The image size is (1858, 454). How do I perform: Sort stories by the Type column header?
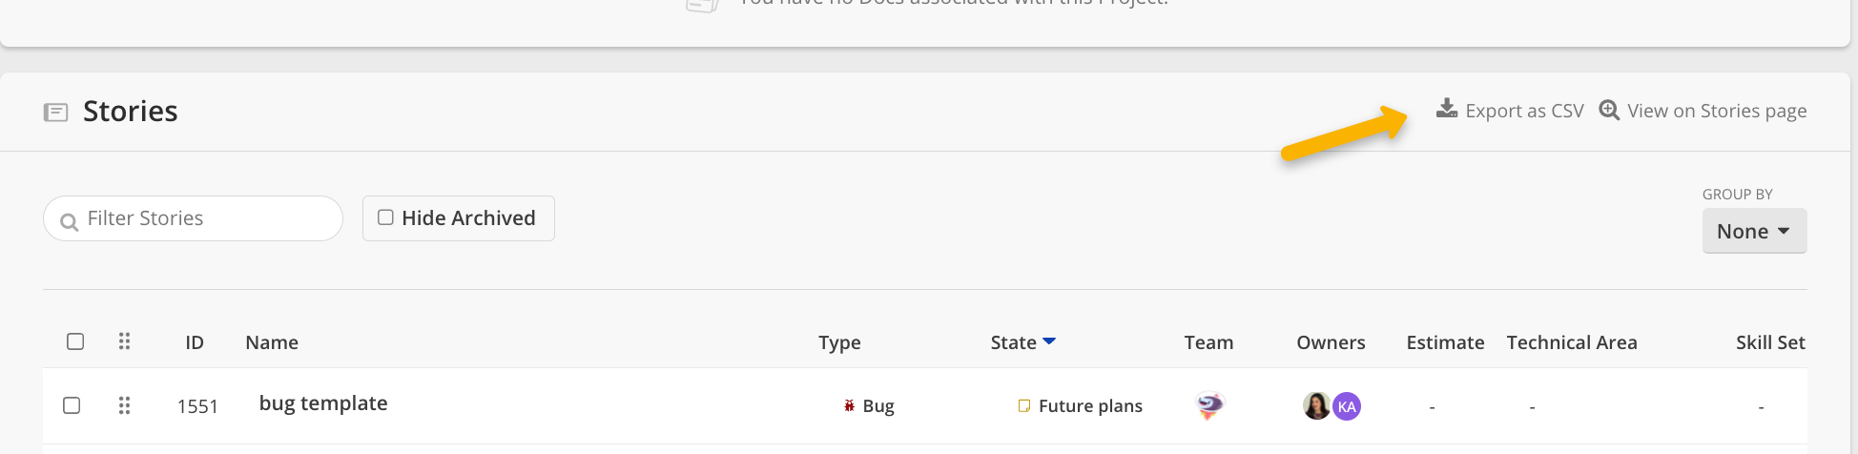(x=839, y=342)
